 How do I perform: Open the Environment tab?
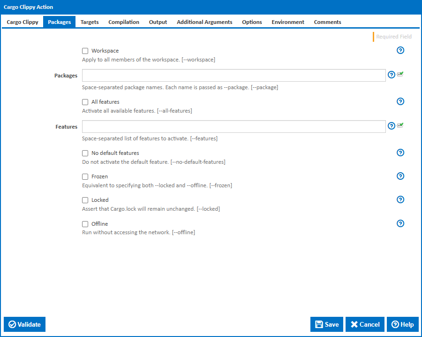click(288, 22)
